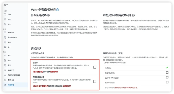Follow the red 以启用 2FA link

tap(67, 86)
